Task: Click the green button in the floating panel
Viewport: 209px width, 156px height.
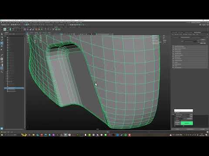Action: [187, 123]
